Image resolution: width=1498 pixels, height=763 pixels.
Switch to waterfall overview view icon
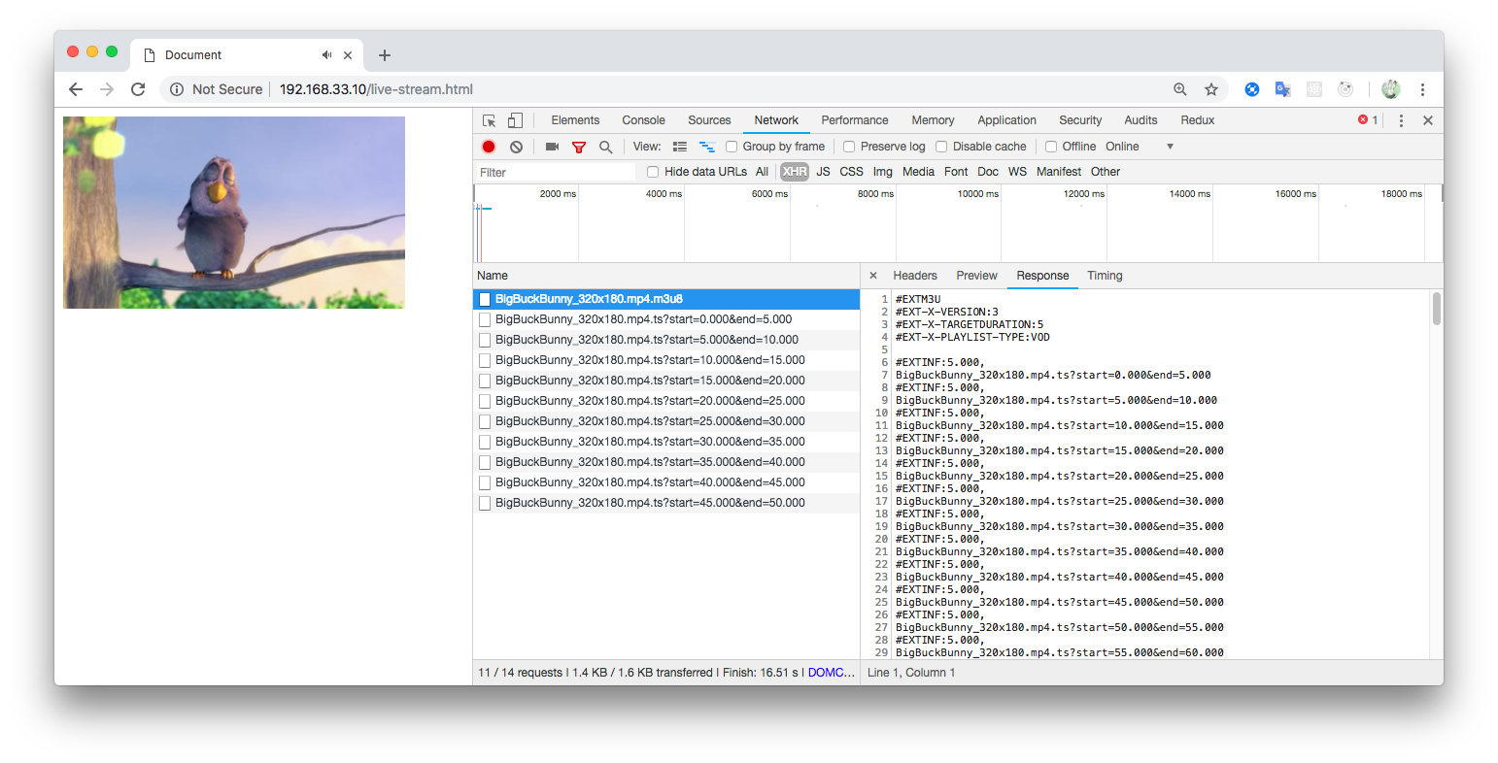[x=705, y=146]
